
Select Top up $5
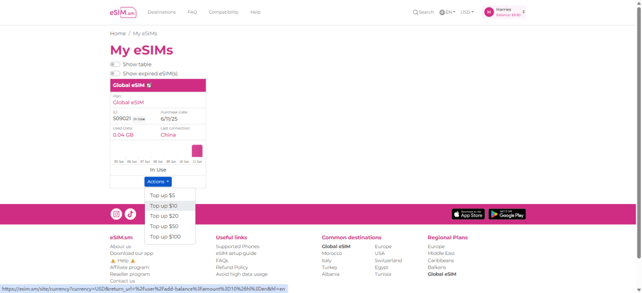(x=170, y=195)
